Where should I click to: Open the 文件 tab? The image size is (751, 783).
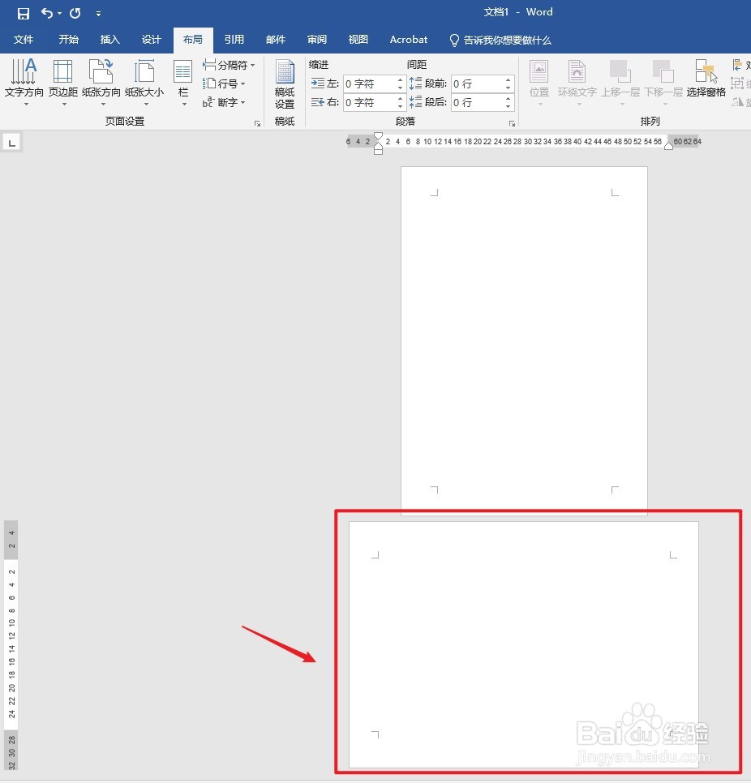point(23,40)
